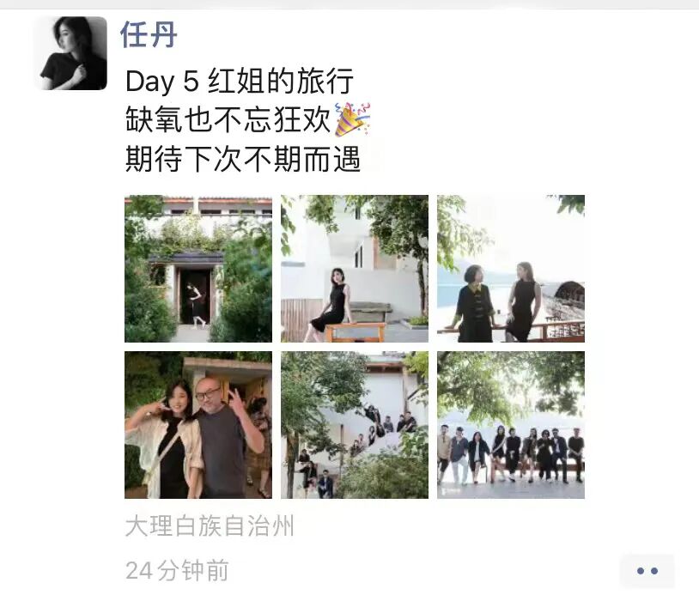
Task: Click the 24分钟前 timestamp
Action: pos(177,570)
